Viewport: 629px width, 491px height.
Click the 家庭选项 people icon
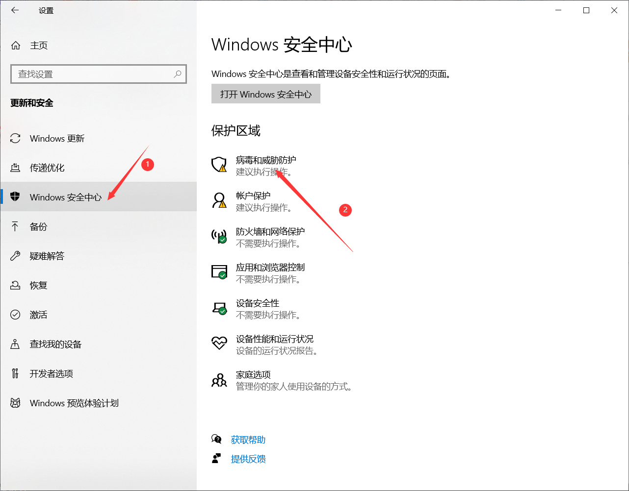pos(219,380)
